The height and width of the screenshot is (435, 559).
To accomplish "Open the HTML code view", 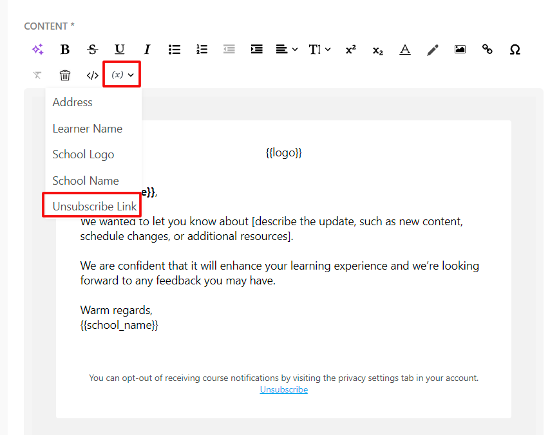I will click(x=92, y=75).
